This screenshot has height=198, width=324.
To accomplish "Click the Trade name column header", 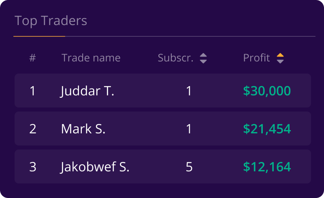I will 91,58.
